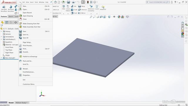
Task: Click the Apply Scene icon
Action: [122, 17]
